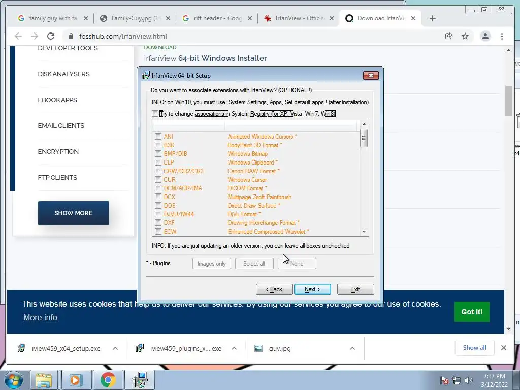
Task: Click the 'Images only' button
Action: pos(212,264)
